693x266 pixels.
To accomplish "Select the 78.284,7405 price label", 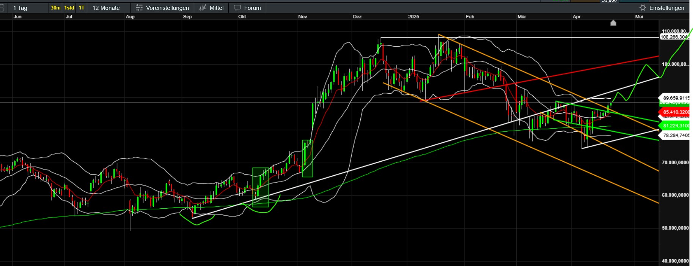I will point(674,135).
